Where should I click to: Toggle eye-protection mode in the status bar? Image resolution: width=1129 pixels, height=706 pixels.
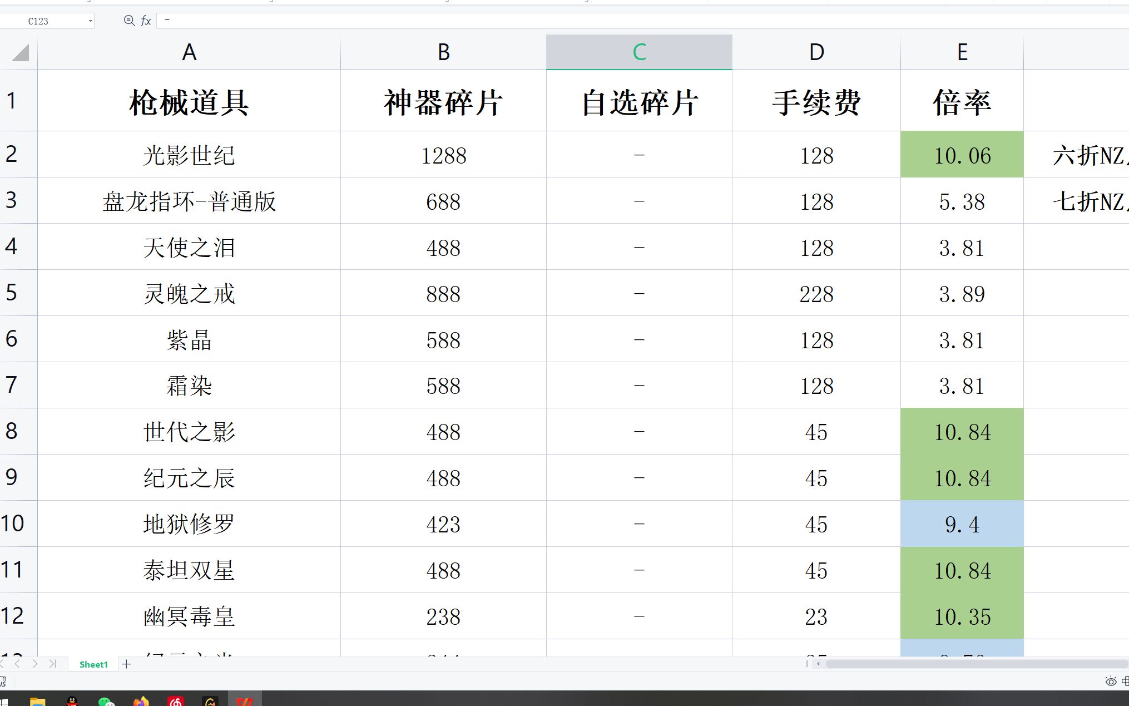point(1110,681)
